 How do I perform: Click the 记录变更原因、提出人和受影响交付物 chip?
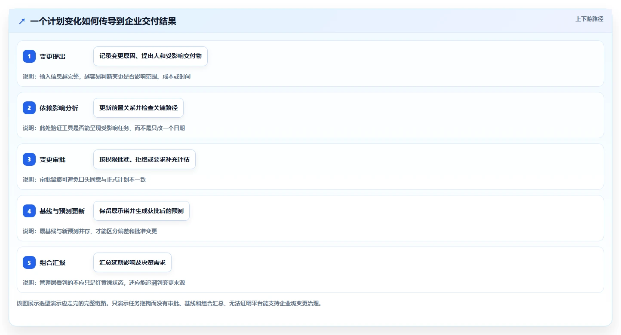pos(151,56)
